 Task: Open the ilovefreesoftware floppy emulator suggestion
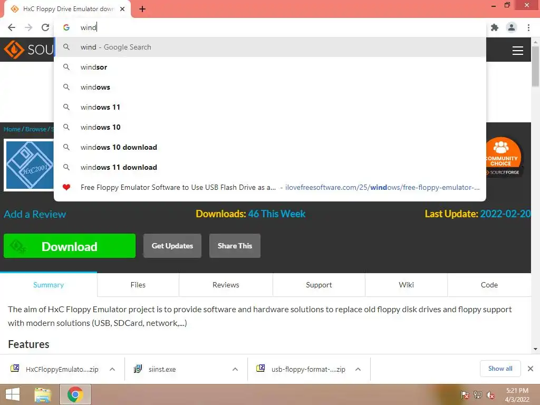(270, 187)
